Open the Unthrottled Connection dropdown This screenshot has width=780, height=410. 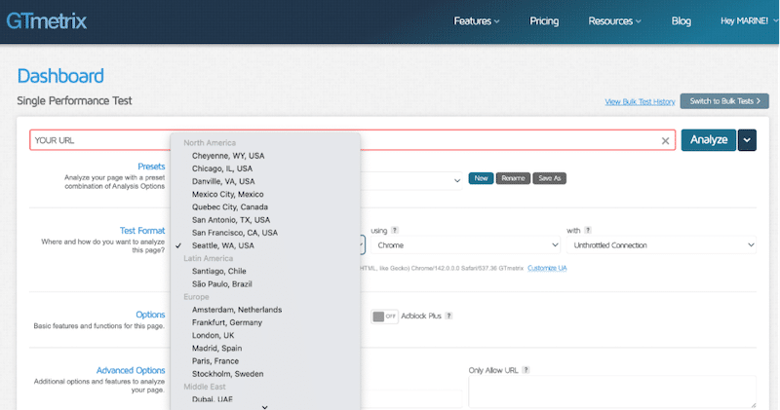[660, 245]
